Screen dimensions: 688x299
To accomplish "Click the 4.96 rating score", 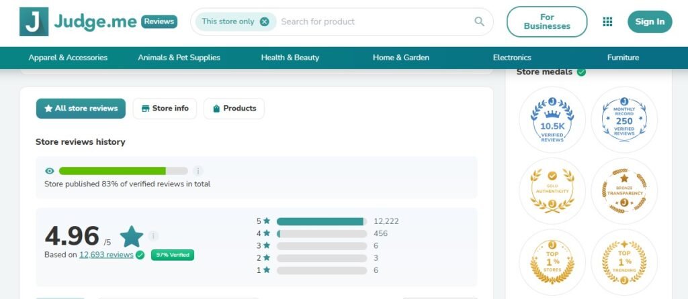I will coord(72,236).
